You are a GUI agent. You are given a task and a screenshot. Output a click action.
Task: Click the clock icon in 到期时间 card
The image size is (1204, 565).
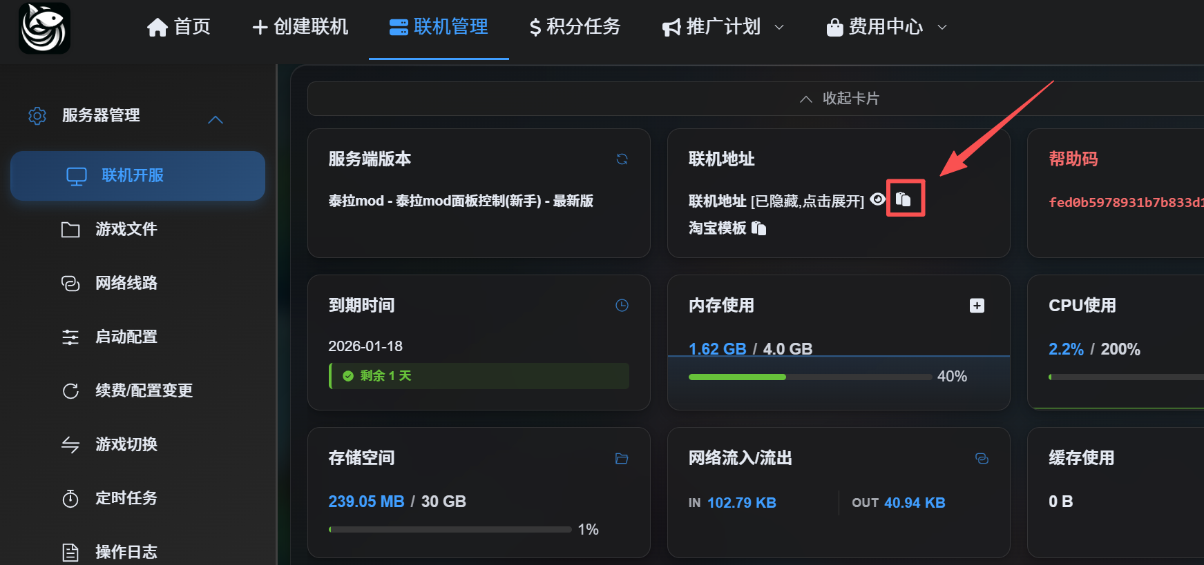coord(622,306)
